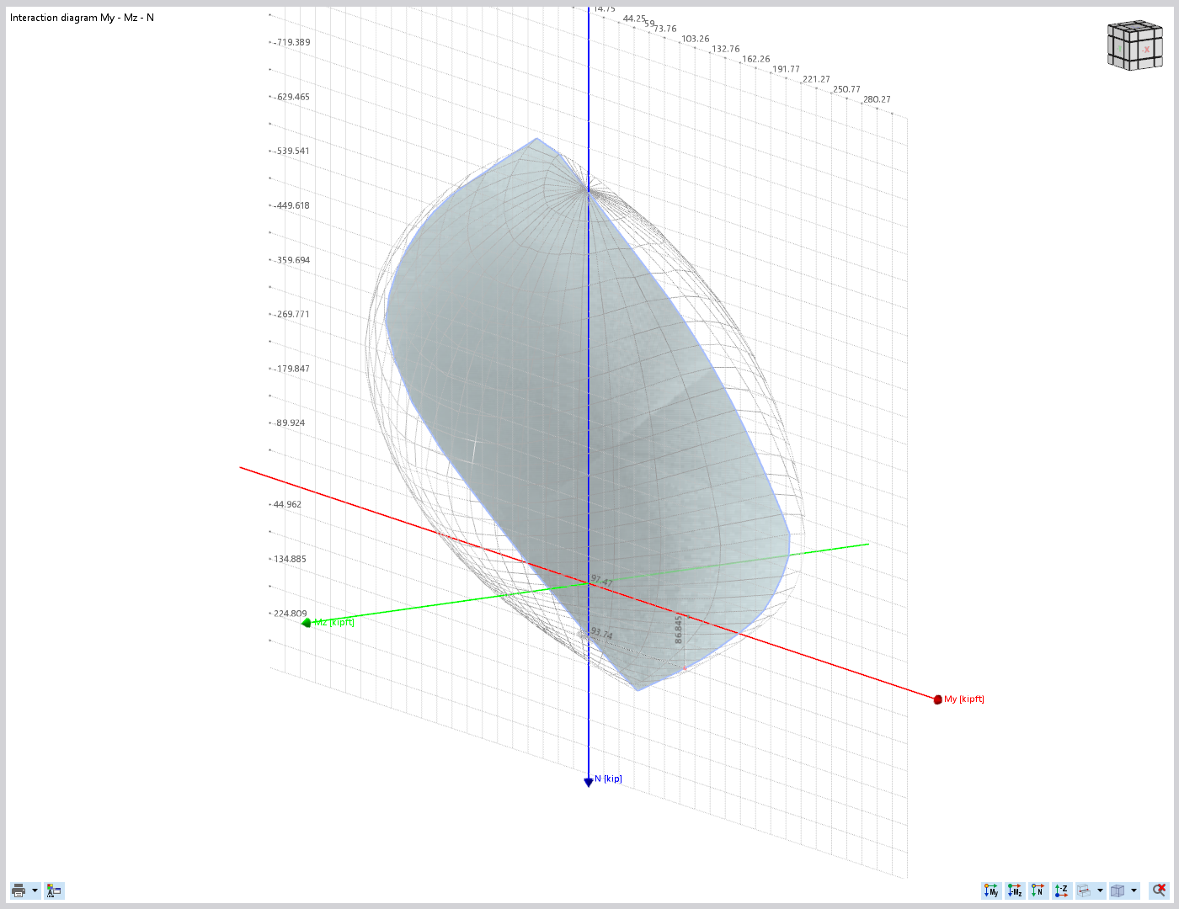1179x909 pixels.
Task: Select the -Z isometric view icon
Action: tap(1060, 890)
